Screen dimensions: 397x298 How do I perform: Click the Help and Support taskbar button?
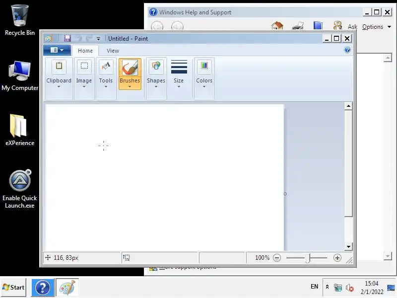coord(43,288)
